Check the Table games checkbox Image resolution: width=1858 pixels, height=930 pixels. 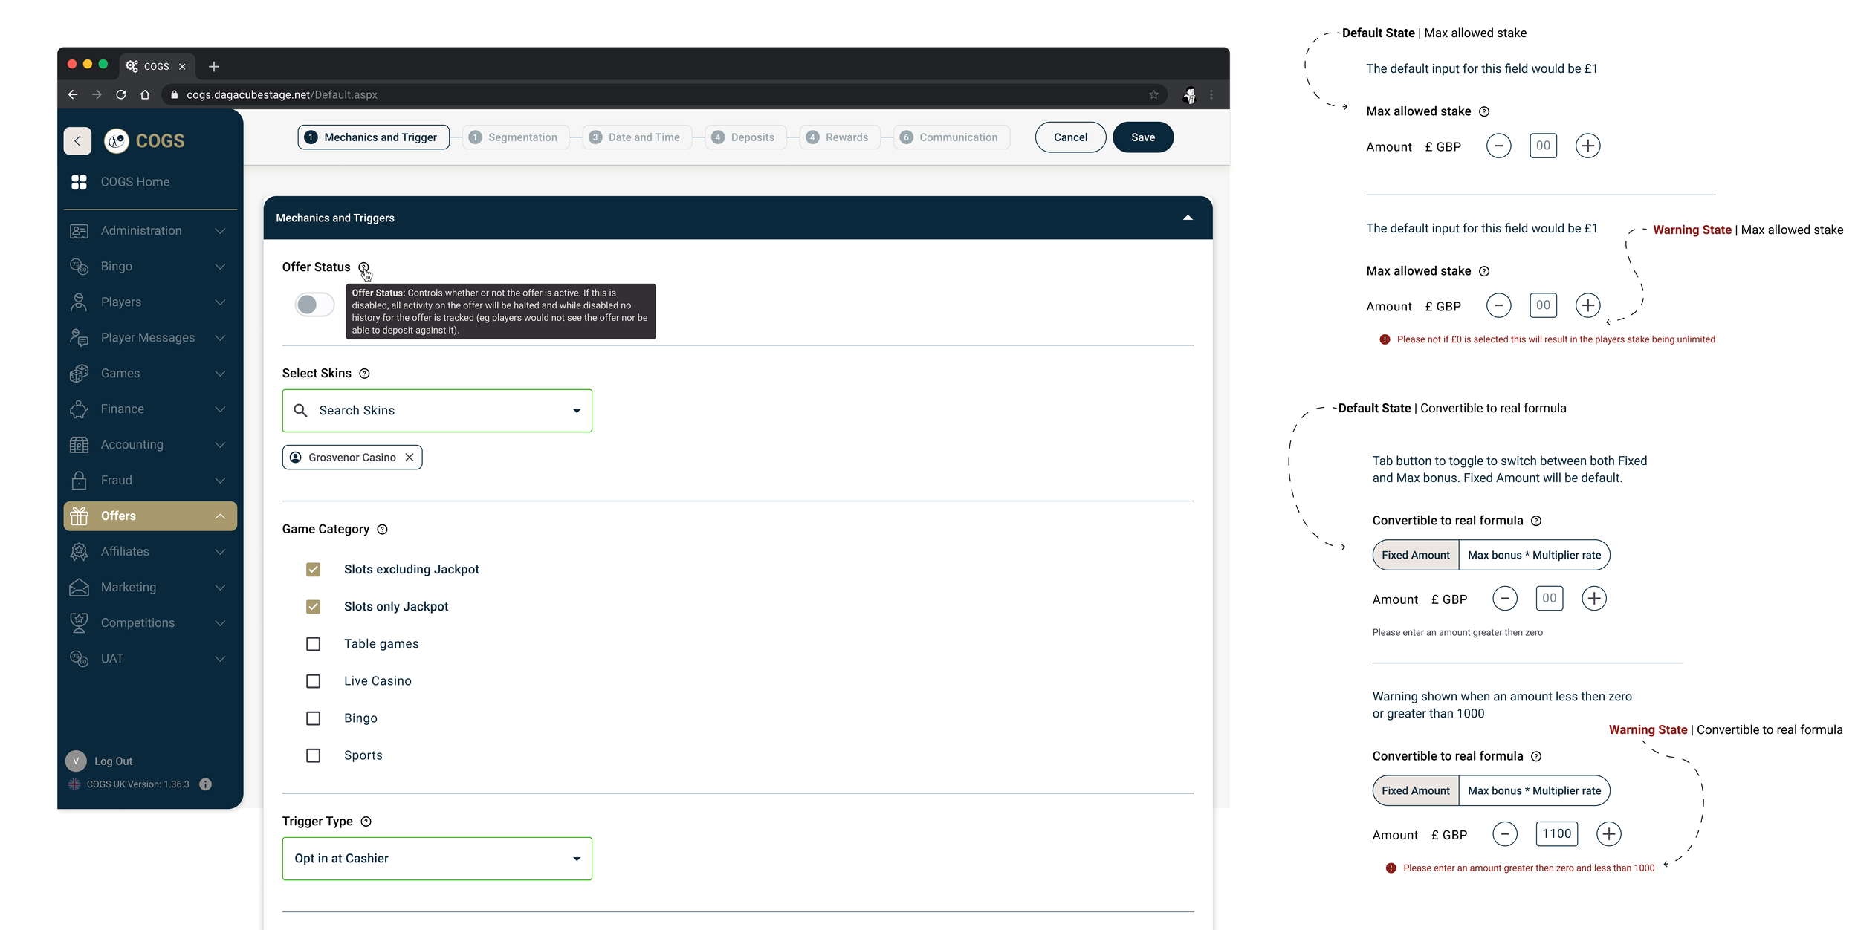point(314,644)
